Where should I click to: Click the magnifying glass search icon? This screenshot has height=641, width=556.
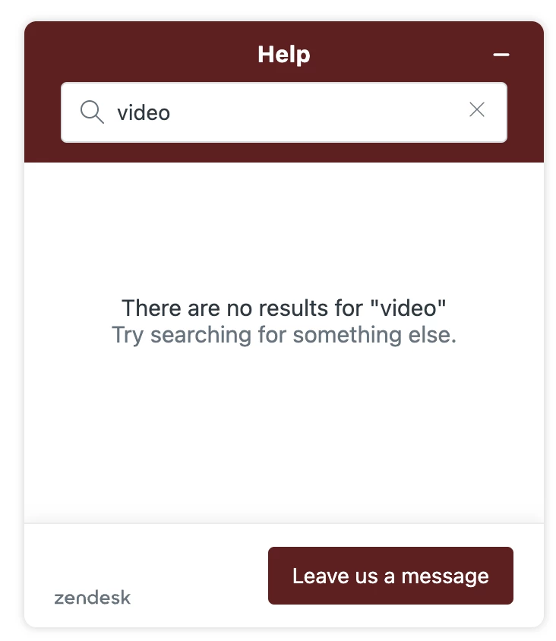pos(92,112)
